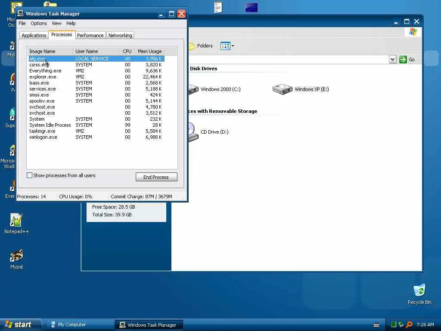The width and height of the screenshot is (441, 331).
Task: Switch to the Networking tab
Action: (x=120, y=35)
